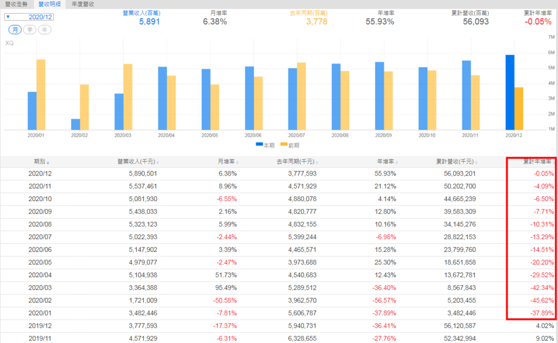Select the 2020/11 row period cell
This screenshot has height=343, width=558.
click(40, 186)
